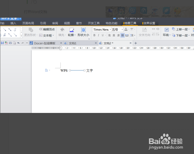
Task: Open print preview icon
Action: [14, 43]
